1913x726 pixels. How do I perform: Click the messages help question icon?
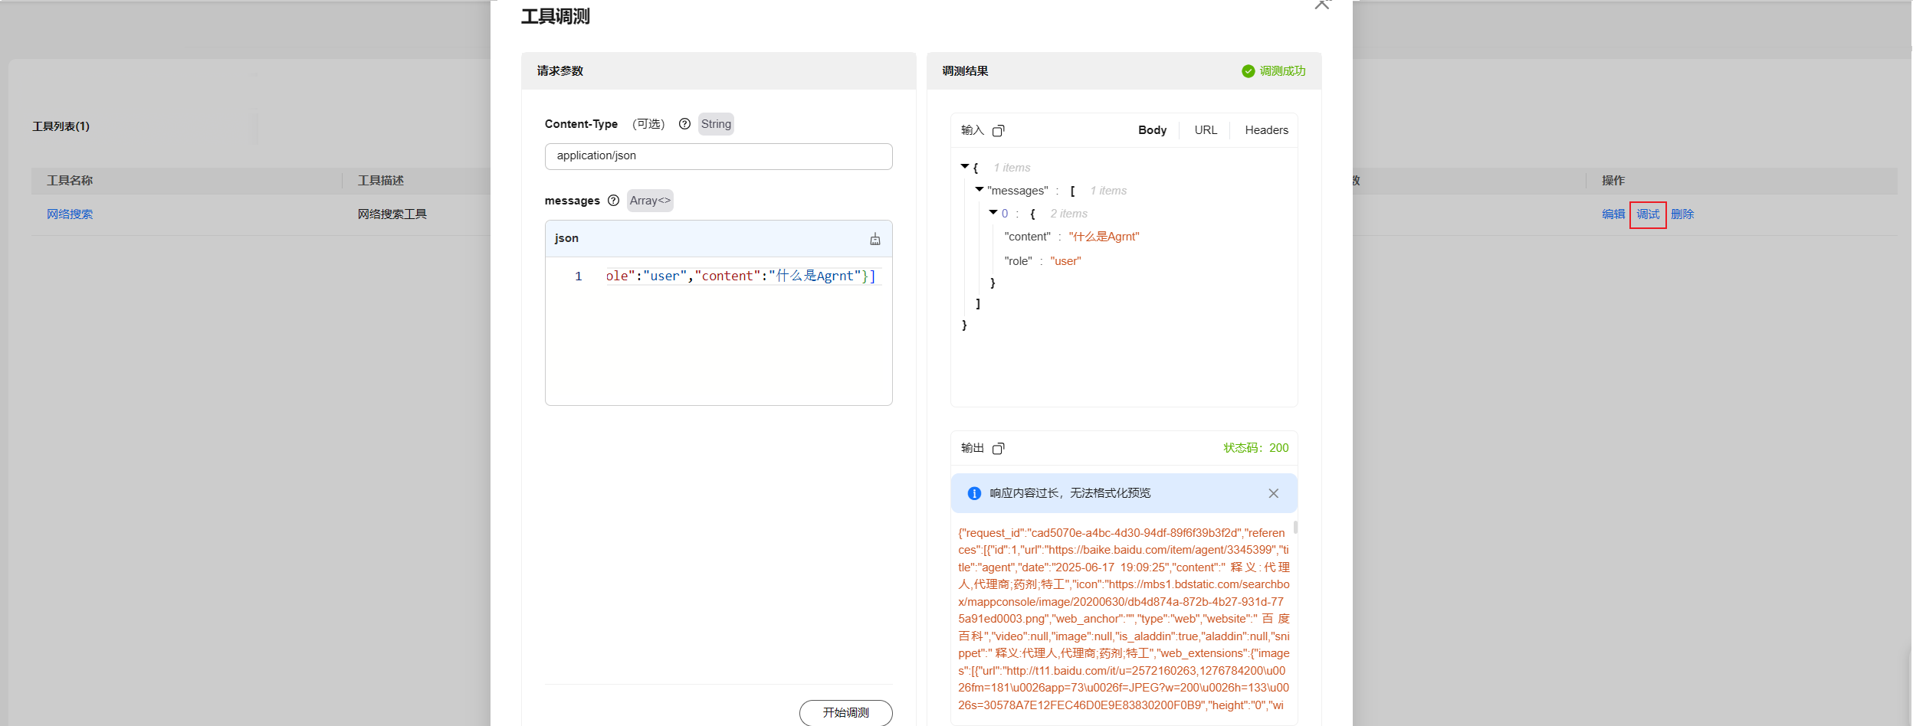tap(613, 201)
